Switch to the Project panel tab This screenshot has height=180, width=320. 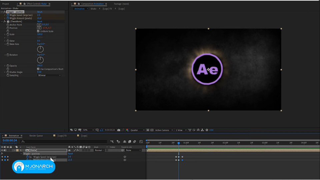pyautogui.click(x=6, y=4)
